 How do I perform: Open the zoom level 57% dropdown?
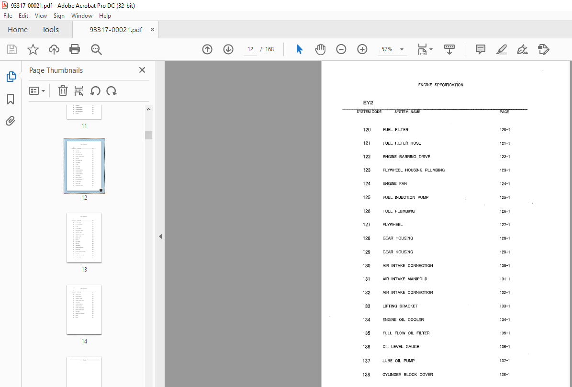[402, 49]
